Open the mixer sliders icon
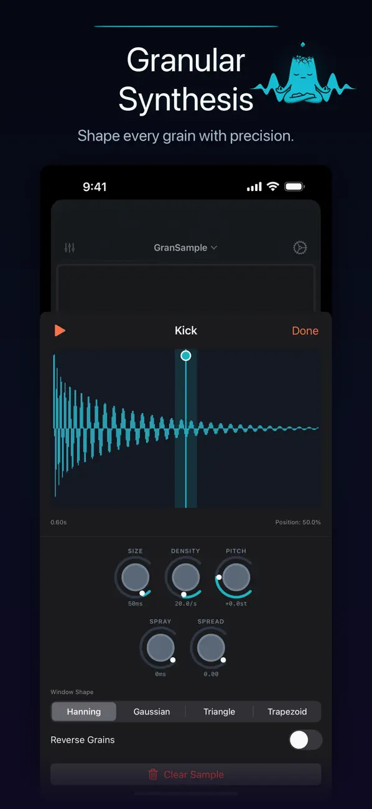Screen dimensions: 372x809 pyautogui.click(x=70, y=248)
